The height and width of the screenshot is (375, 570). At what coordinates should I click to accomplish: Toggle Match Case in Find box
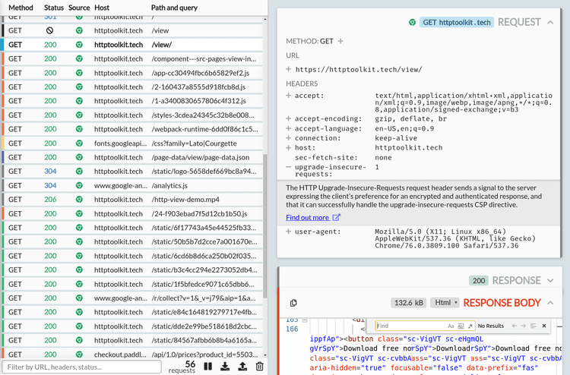(x=451, y=326)
